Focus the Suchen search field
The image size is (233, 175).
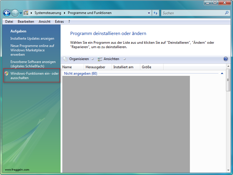(x=193, y=13)
